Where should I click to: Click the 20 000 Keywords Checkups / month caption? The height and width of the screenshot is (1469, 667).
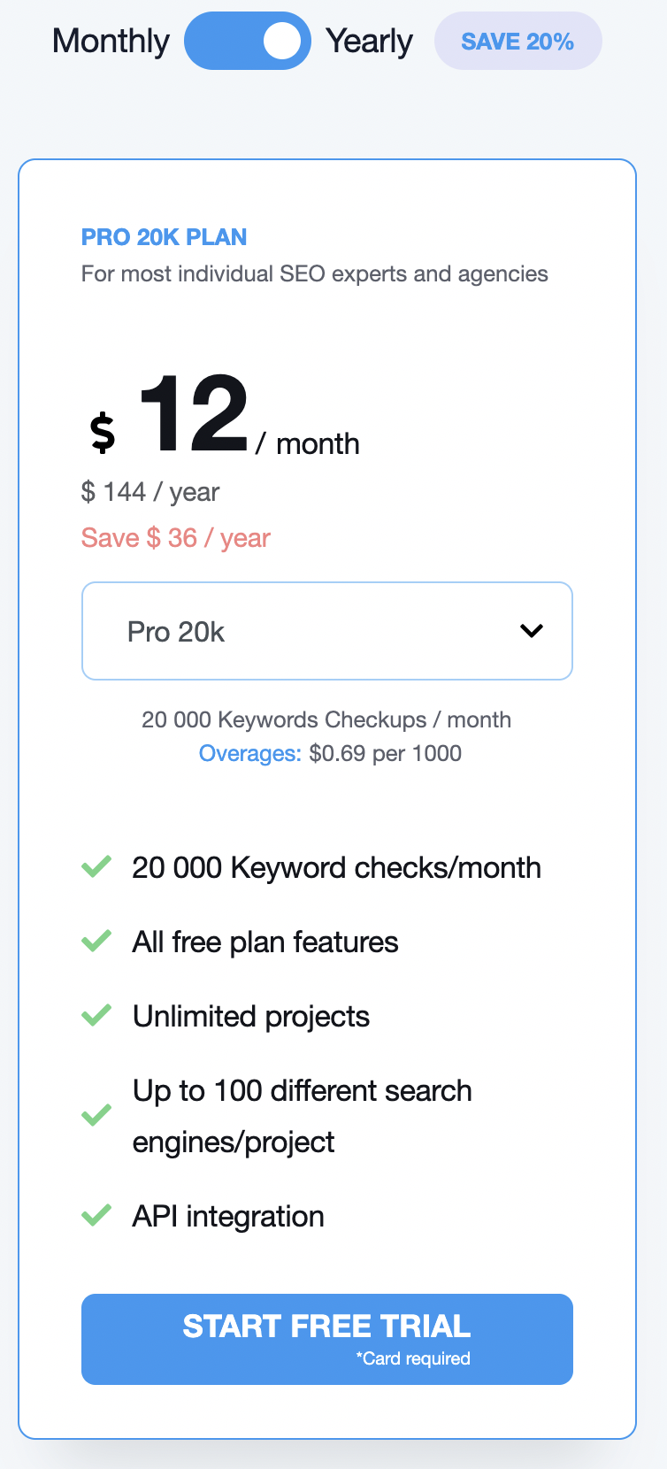[x=326, y=719]
